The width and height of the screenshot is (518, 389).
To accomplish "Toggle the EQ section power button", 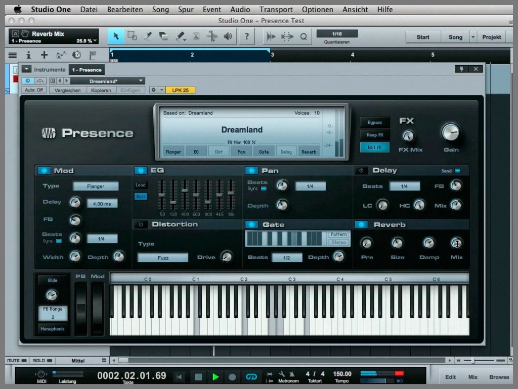I will coord(141,170).
